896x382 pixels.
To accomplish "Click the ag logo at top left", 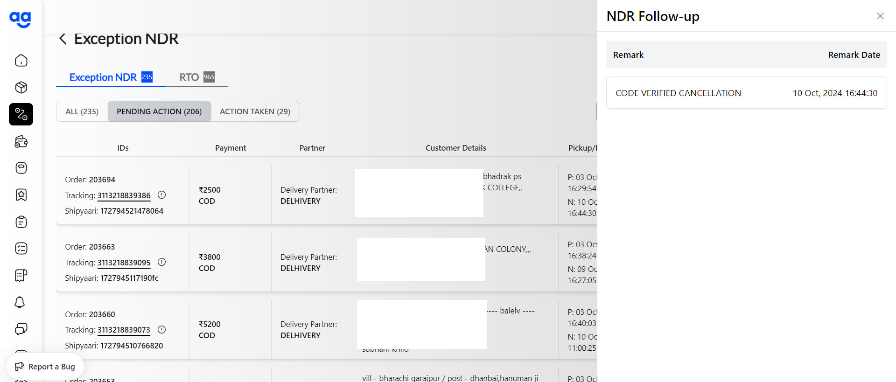I will click(20, 19).
